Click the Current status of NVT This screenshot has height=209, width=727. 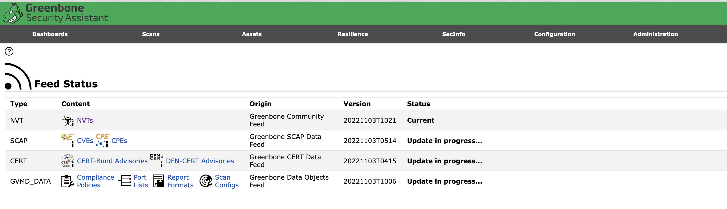(x=420, y=120)
